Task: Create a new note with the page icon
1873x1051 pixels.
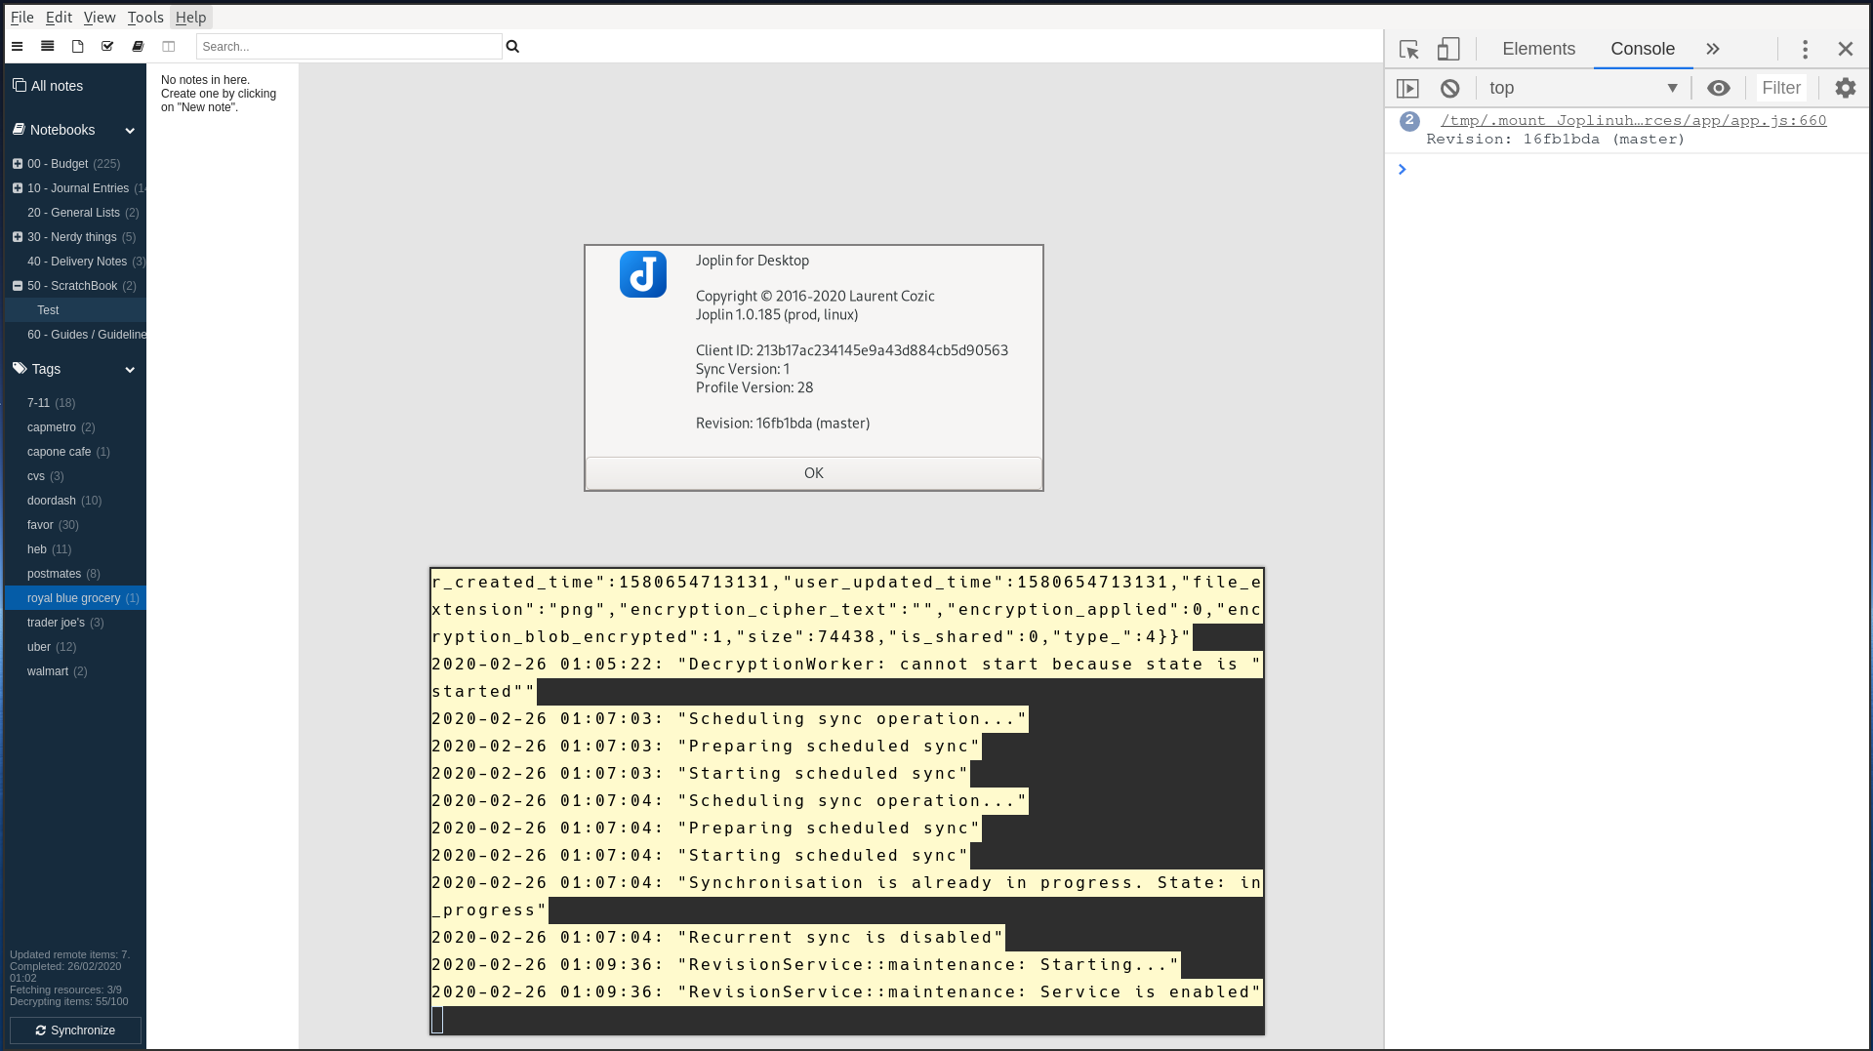Action: point(77,46)
